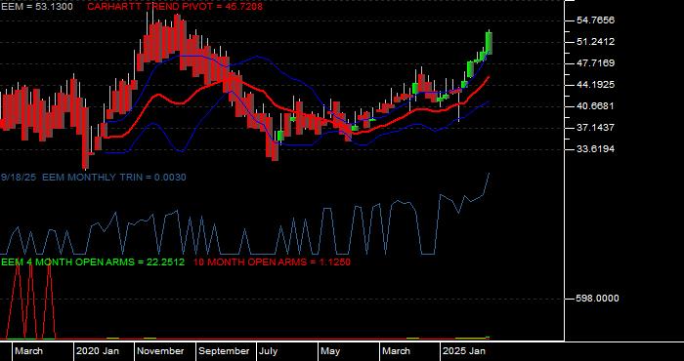Click the 54.7656 price axis value

pyautogui.click(x=595, y=20)
